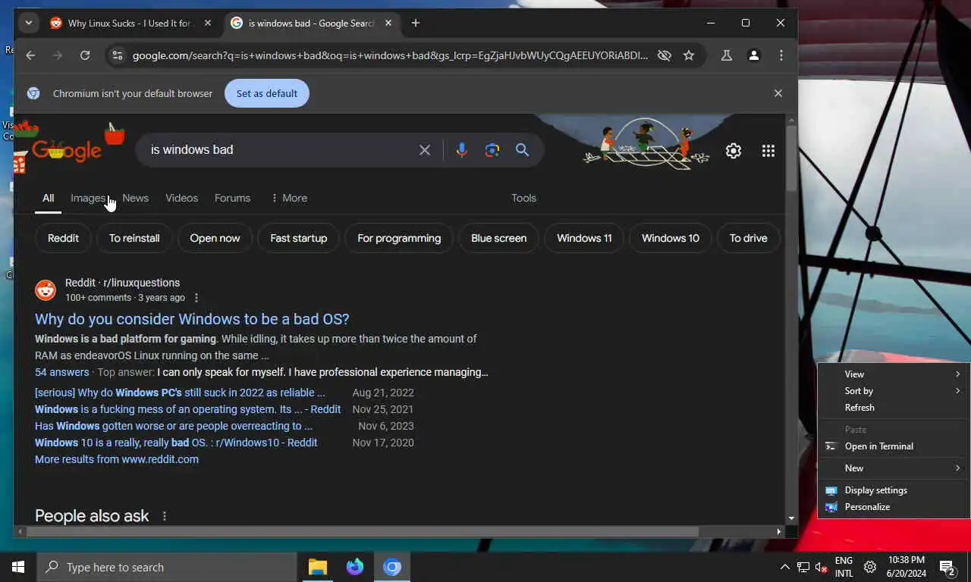This screenshot has width=971, height=582.
Task: Open More results from www.reddit.com
Action: 117,459
